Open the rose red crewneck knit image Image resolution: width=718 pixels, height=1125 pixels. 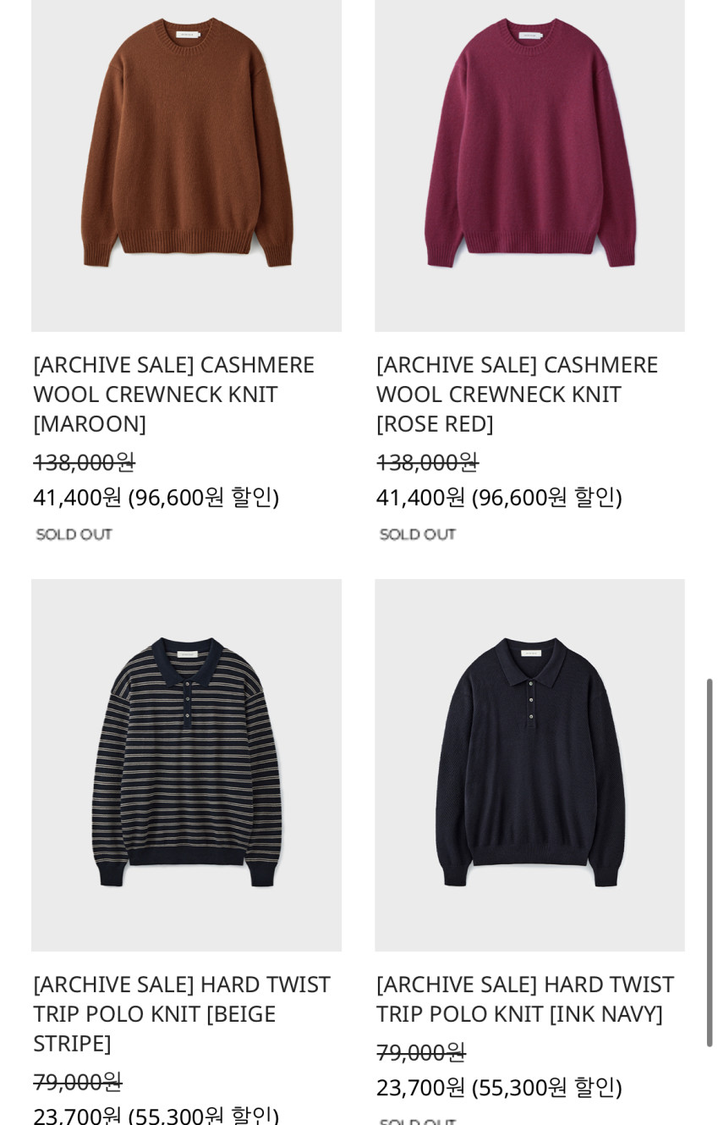pos(529,165)
